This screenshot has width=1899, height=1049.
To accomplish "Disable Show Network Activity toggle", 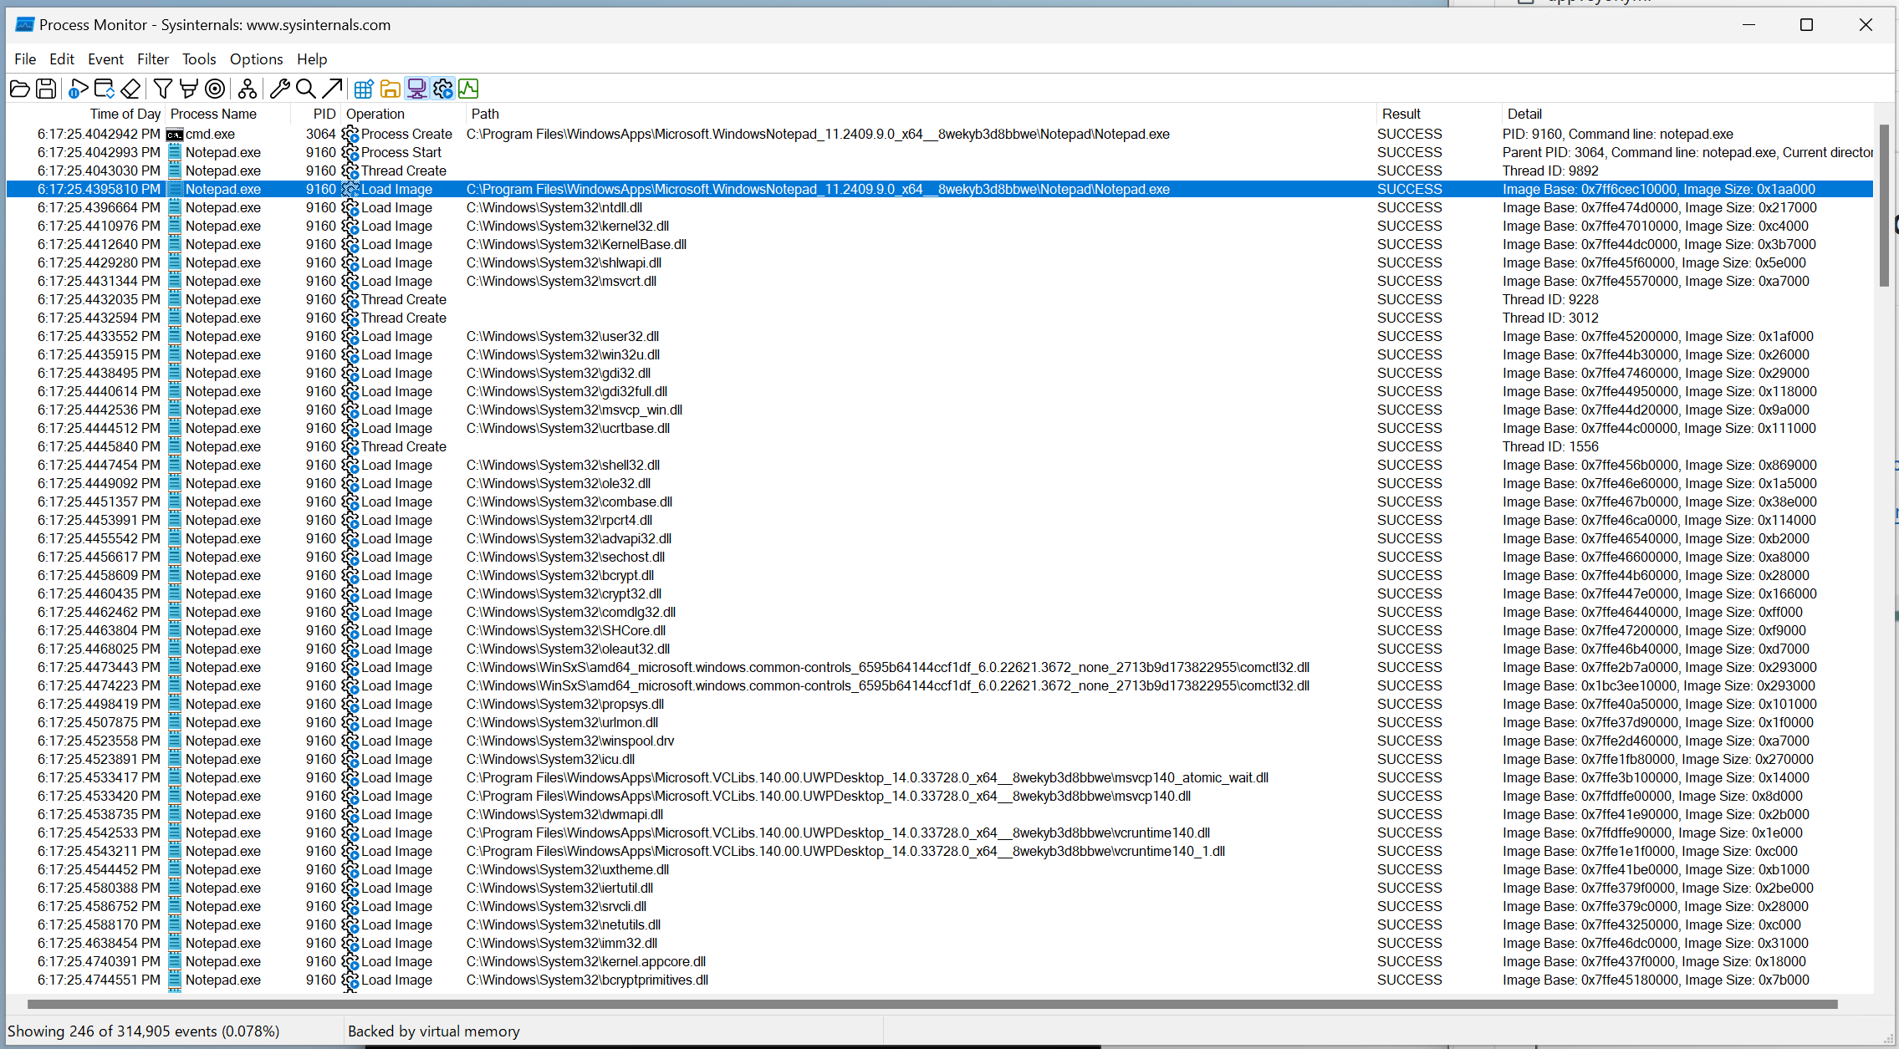I will pyautogui.click(x=416, y=89).
